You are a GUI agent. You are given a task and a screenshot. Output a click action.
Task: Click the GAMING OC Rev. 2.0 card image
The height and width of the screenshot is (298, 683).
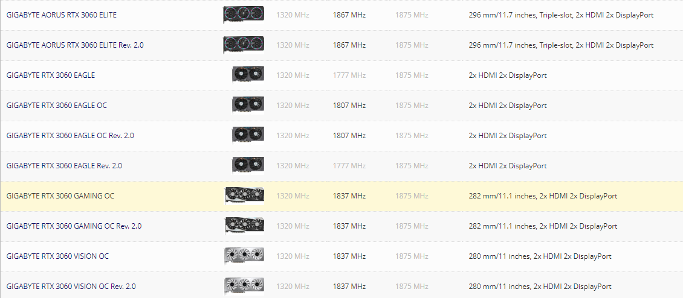click(244, 226)
